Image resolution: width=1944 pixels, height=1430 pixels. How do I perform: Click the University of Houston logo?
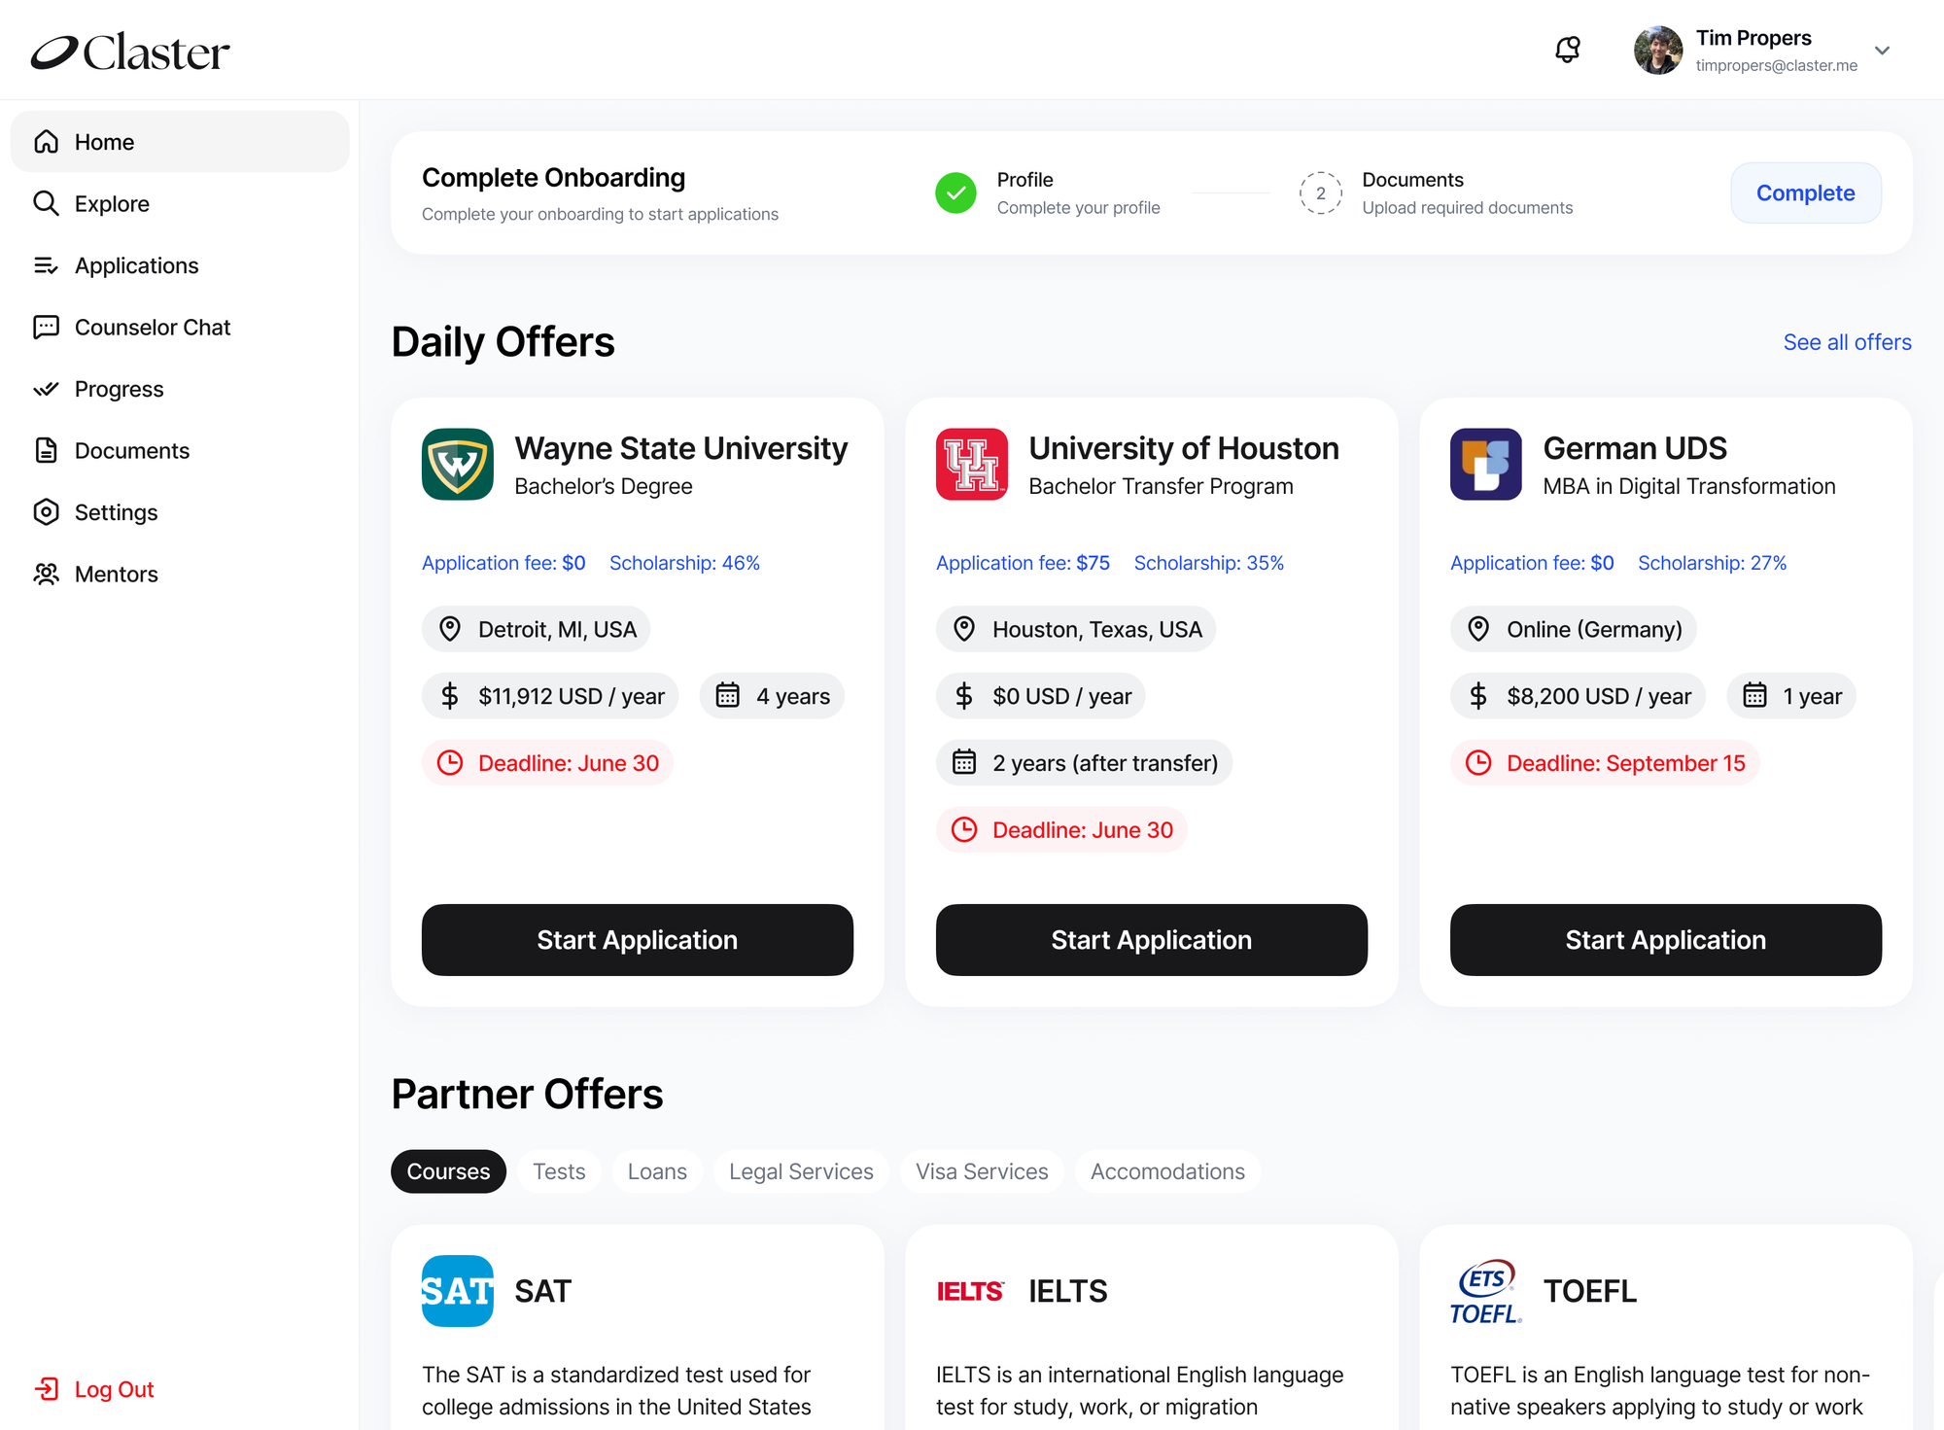tap(972, 465)
